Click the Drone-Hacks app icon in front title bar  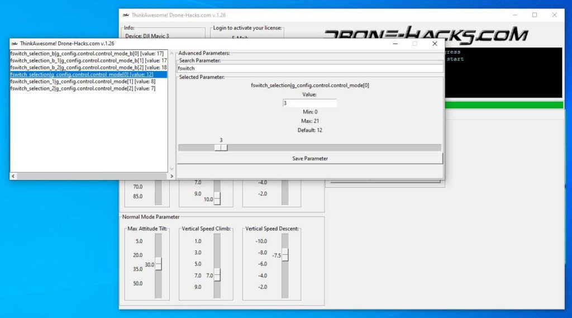coord(14,44)
